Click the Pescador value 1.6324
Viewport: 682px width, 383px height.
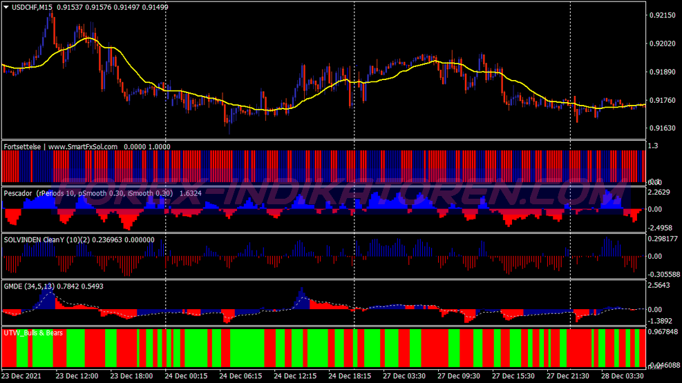pos(191,193)
